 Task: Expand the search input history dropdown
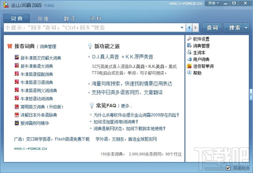[x=182, y=27]
